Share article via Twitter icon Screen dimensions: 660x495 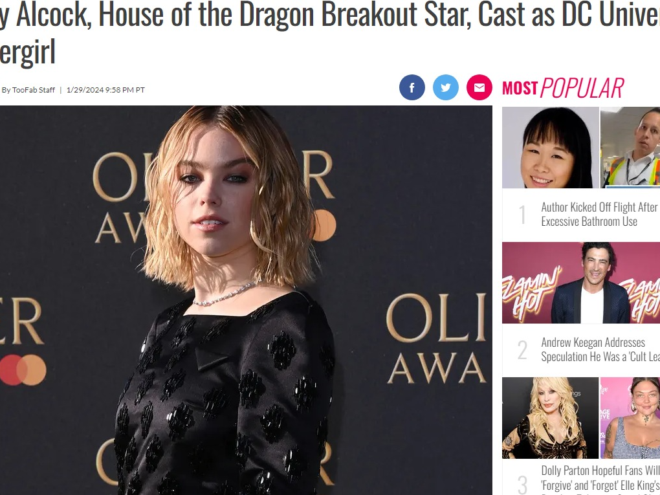(x=446, y=87)
